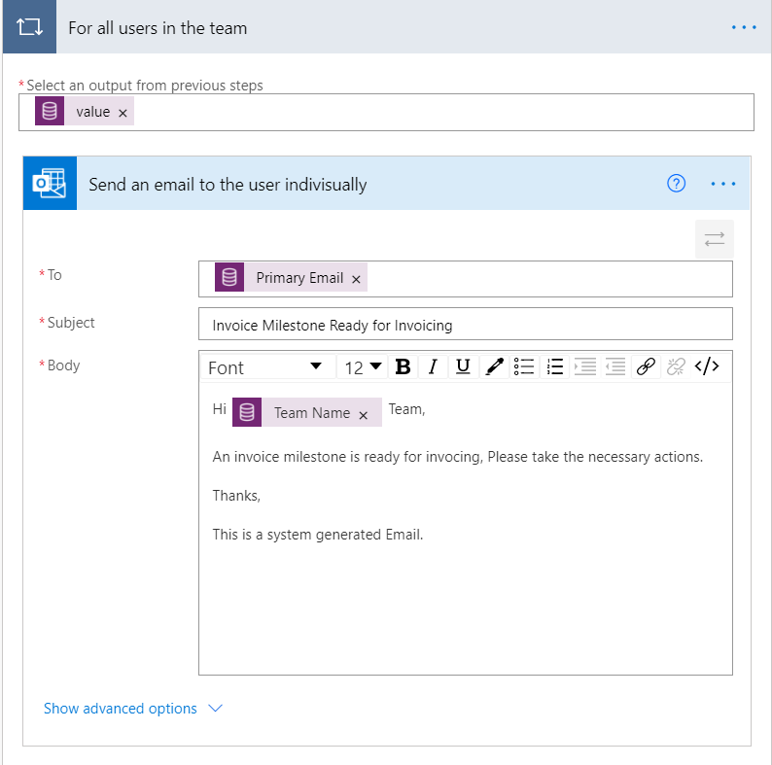Click the 'For all users in the team' title
Viewport: 772px width, 765px height.
coord(158,28)
